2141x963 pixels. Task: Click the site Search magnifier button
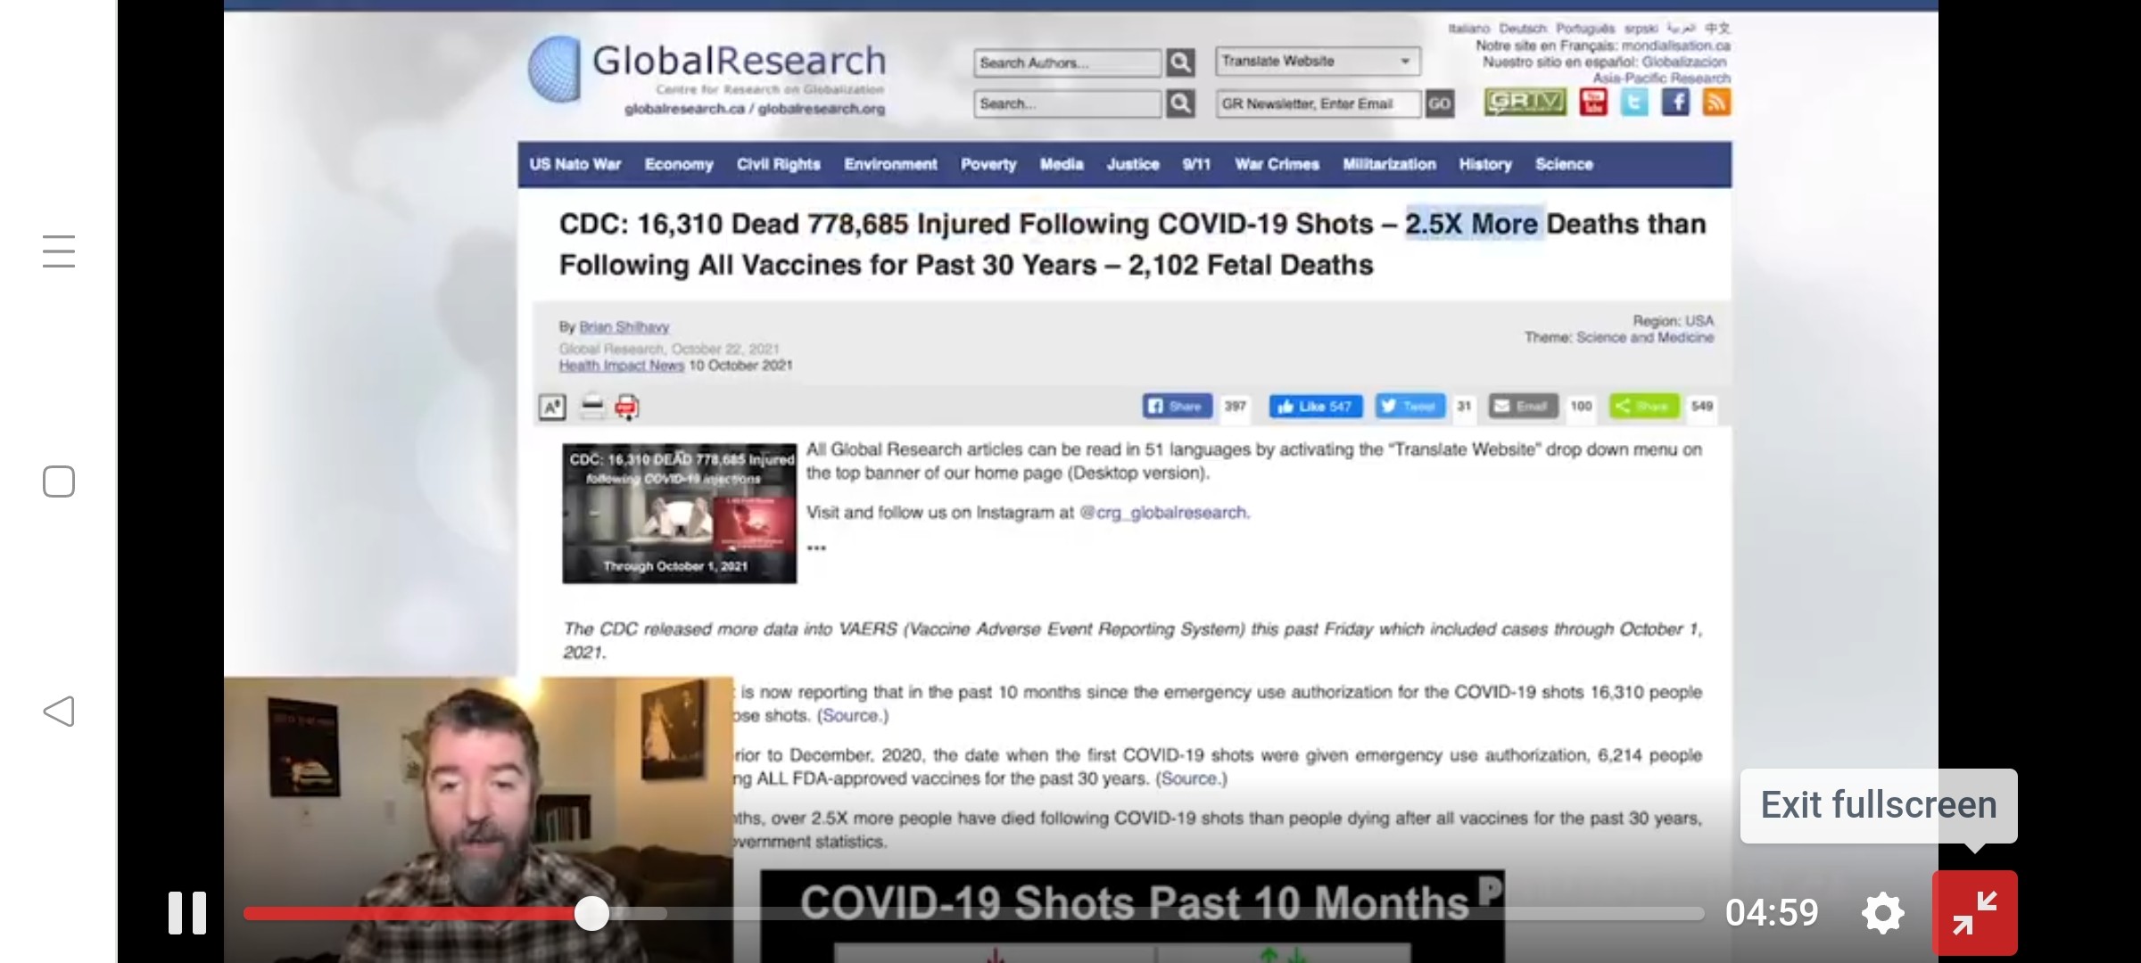[1180, 103]
